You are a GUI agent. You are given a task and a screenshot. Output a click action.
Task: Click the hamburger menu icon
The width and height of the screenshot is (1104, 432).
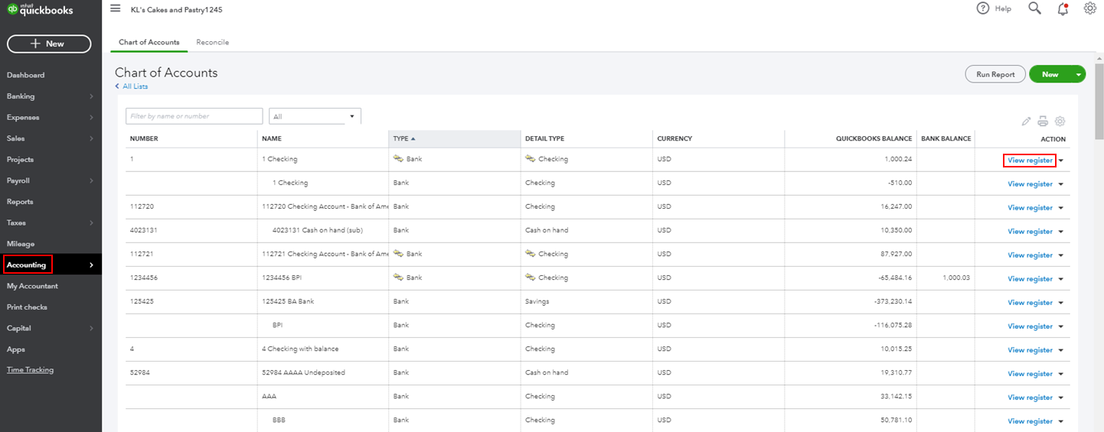pyautogui.click(x=116, y=8)
